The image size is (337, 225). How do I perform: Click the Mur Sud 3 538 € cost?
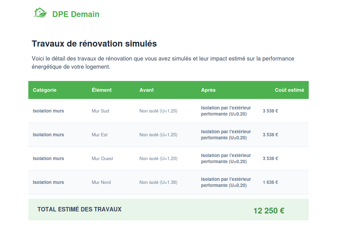pyautogui.click(x=270, y=111)
